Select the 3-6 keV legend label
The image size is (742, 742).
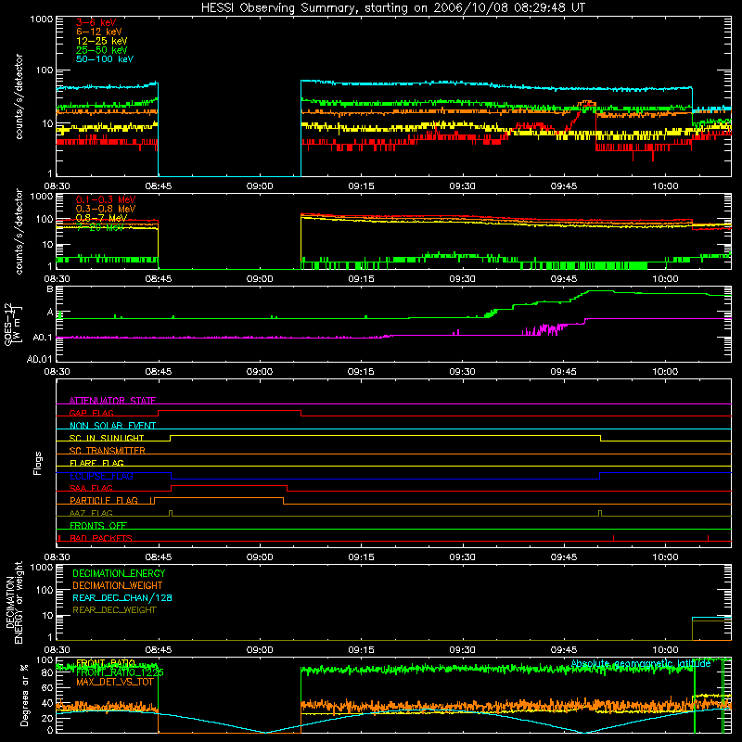[x=96, y=22]
